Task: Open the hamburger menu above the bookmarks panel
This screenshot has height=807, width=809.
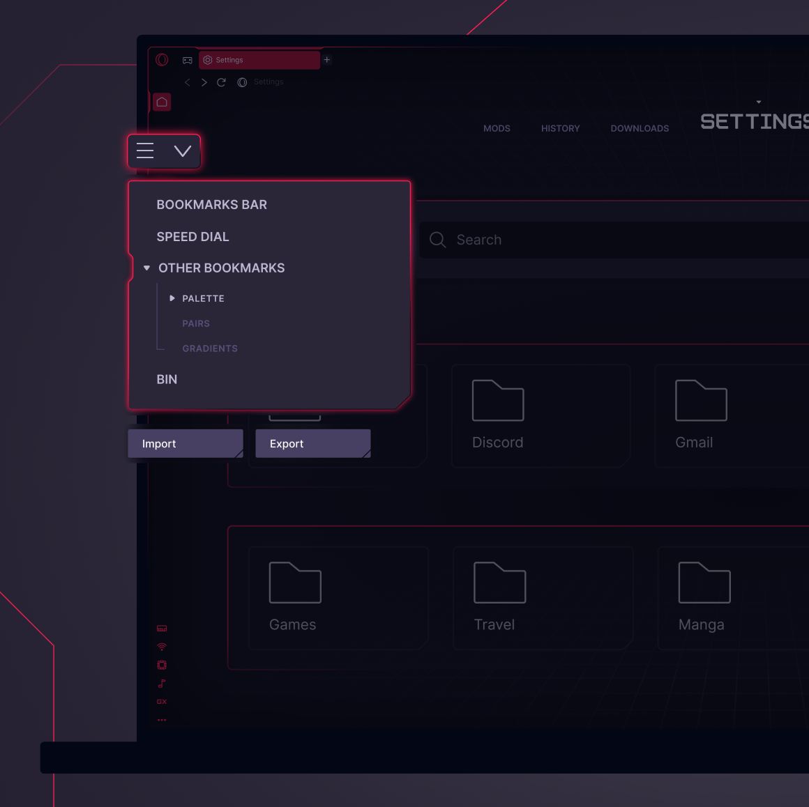Action: point(144,151)
